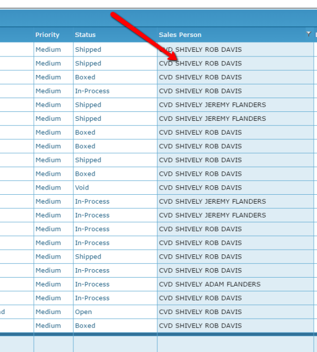Click the Boxed status directly above Void

tap(115, 174)
